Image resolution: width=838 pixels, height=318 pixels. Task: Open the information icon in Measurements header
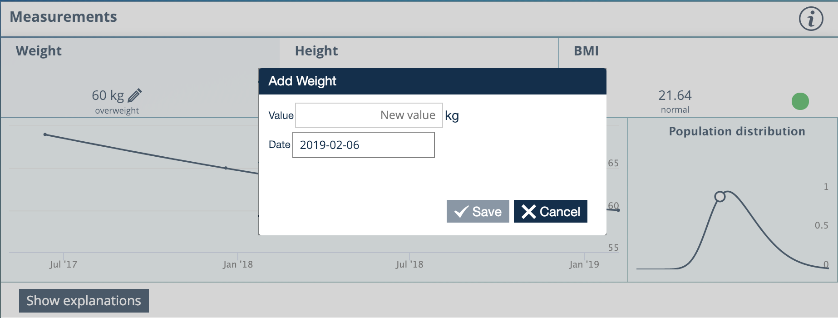tap(812, 19)
